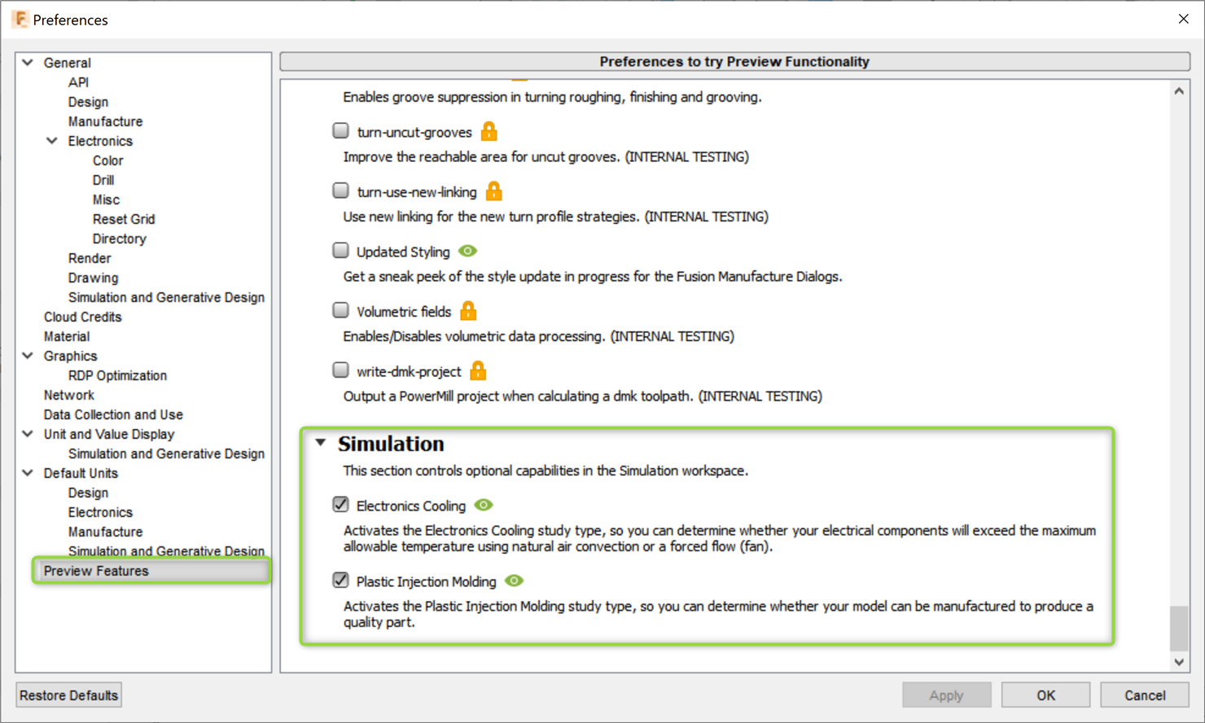Collapse the Simulation section header
Screen dimensions: 1205x723
pos(321,443)
